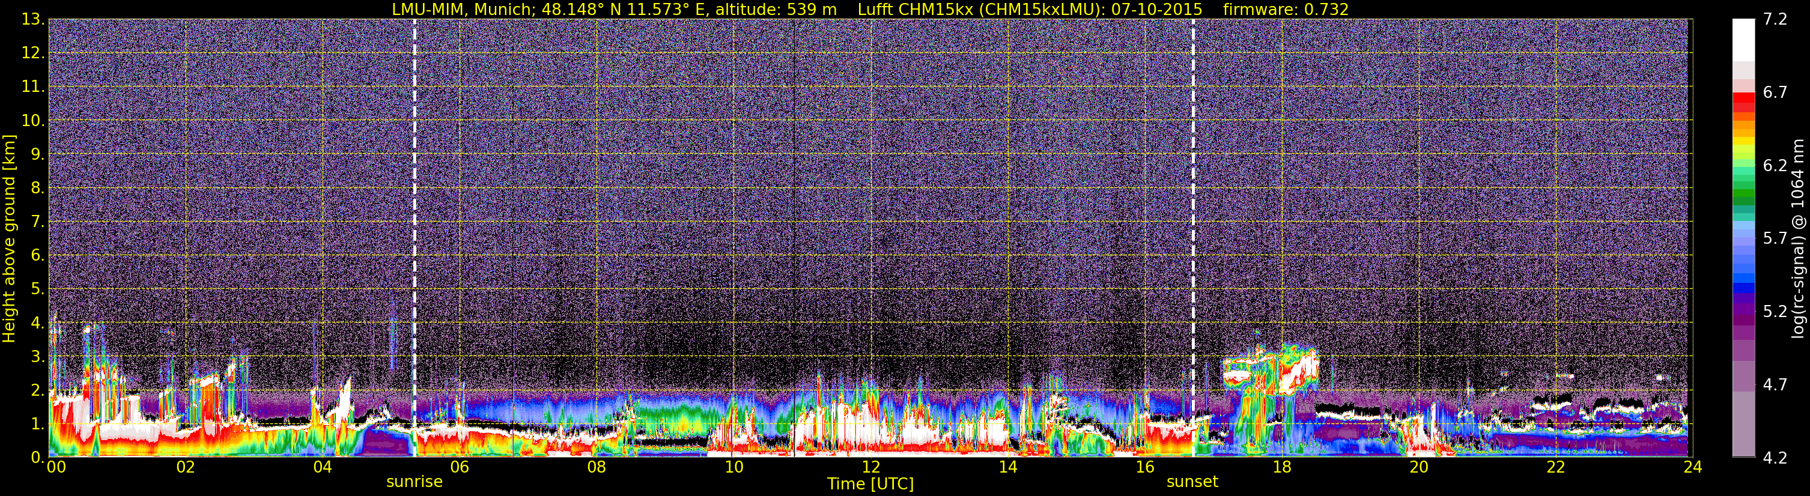The width and height of the screenshot is (1810, 496).
Task: Click the '02' time axis tick label
Action: coord(186,467)
